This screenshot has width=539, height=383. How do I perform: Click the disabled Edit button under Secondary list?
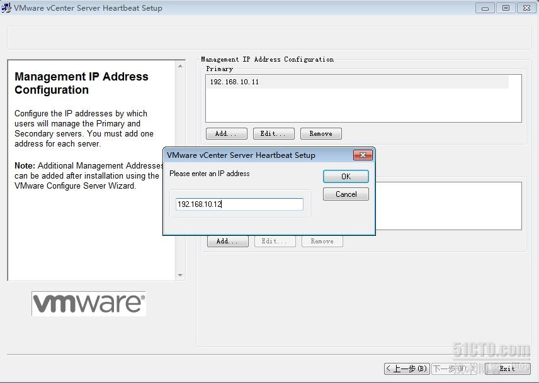(275, 241)
